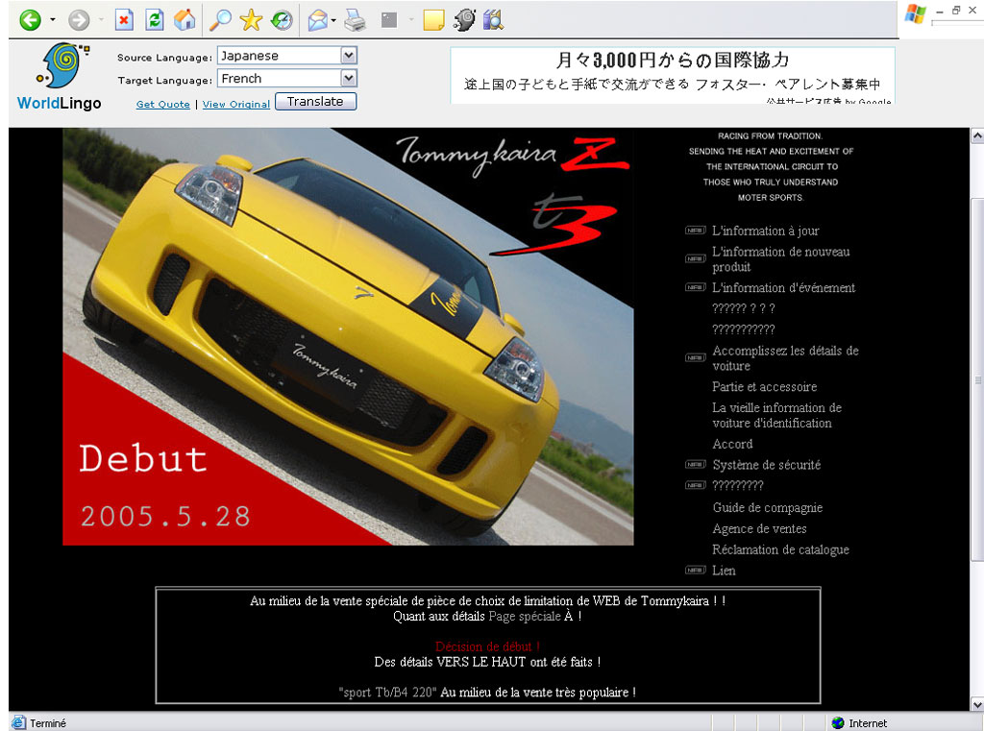Open the History clock icon
984x731 pixels.
[282, 20]
